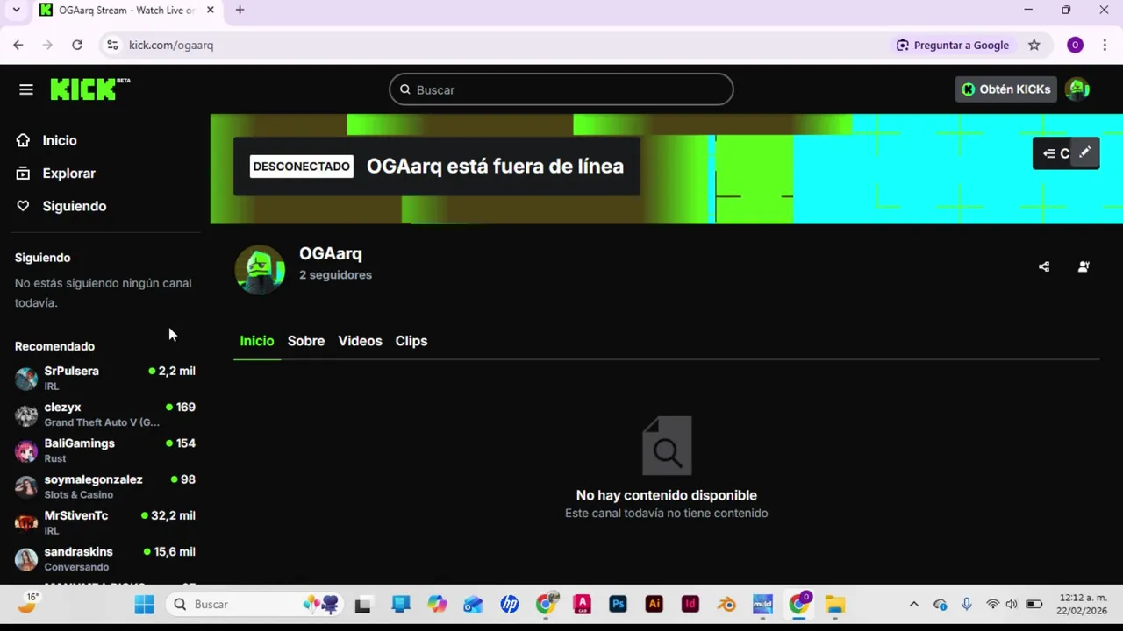Click the microphone tray icon
This screenshot has width=1123, height=631.
[966, 605]
